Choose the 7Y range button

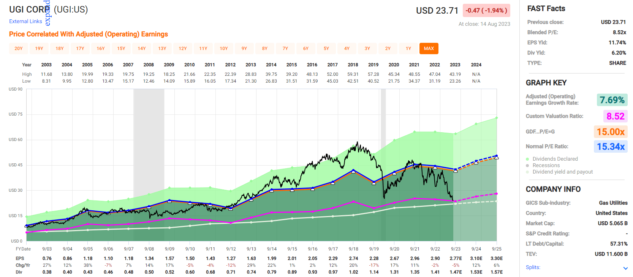pos(285,49)
